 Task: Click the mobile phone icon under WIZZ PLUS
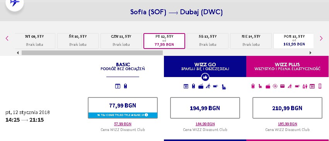(x=320, y=86)
